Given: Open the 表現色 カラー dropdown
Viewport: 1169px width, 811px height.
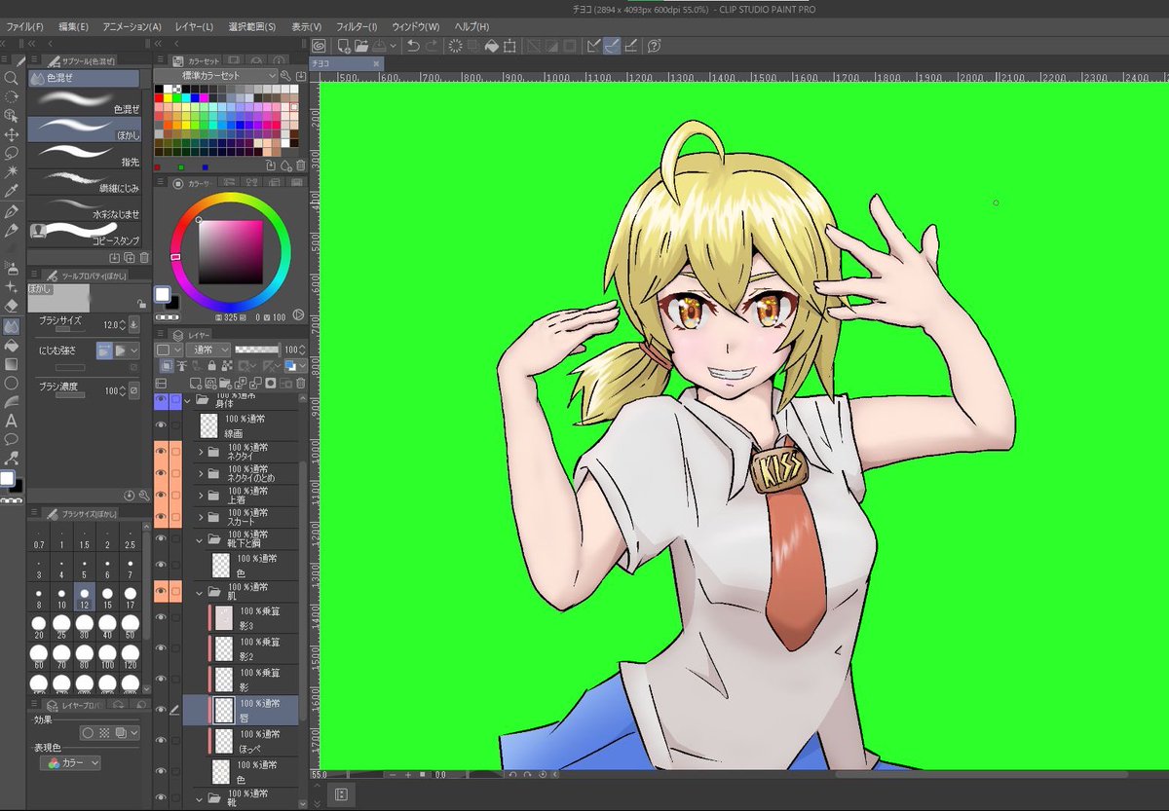Looking at the screenshot, I should (x=69, y=764).
